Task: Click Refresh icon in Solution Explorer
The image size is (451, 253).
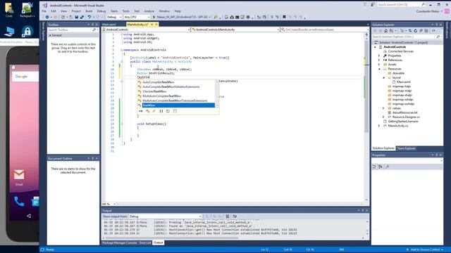Action: 415,31
